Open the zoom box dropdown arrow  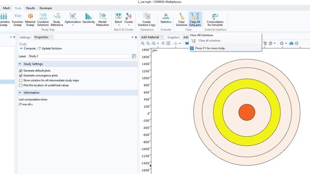(x=158, y=43)
